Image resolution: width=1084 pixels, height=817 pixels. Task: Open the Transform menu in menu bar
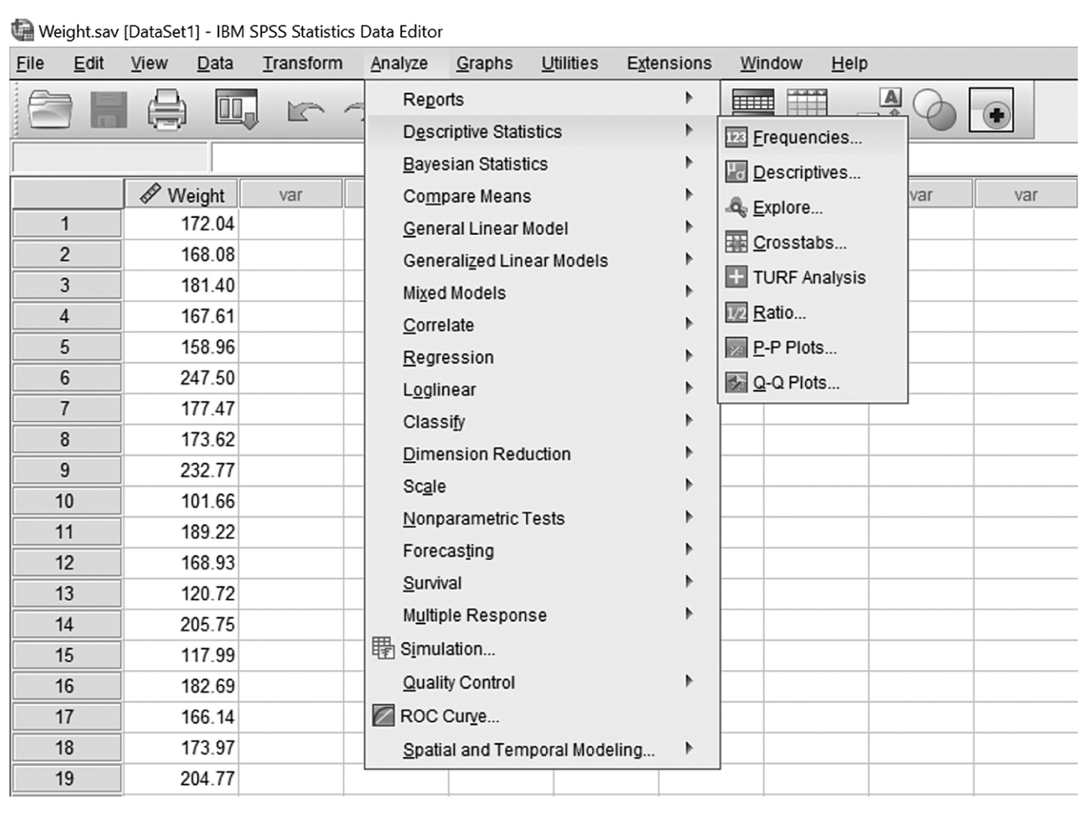[302, 63]
